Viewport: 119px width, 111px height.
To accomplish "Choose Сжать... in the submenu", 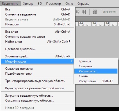I will pos(96,76).
